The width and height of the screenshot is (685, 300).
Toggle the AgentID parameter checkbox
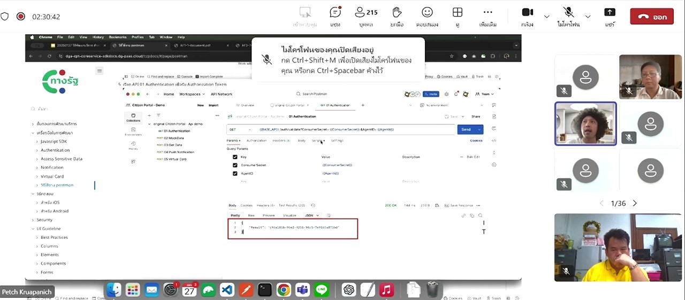click(x=235, y=173)
